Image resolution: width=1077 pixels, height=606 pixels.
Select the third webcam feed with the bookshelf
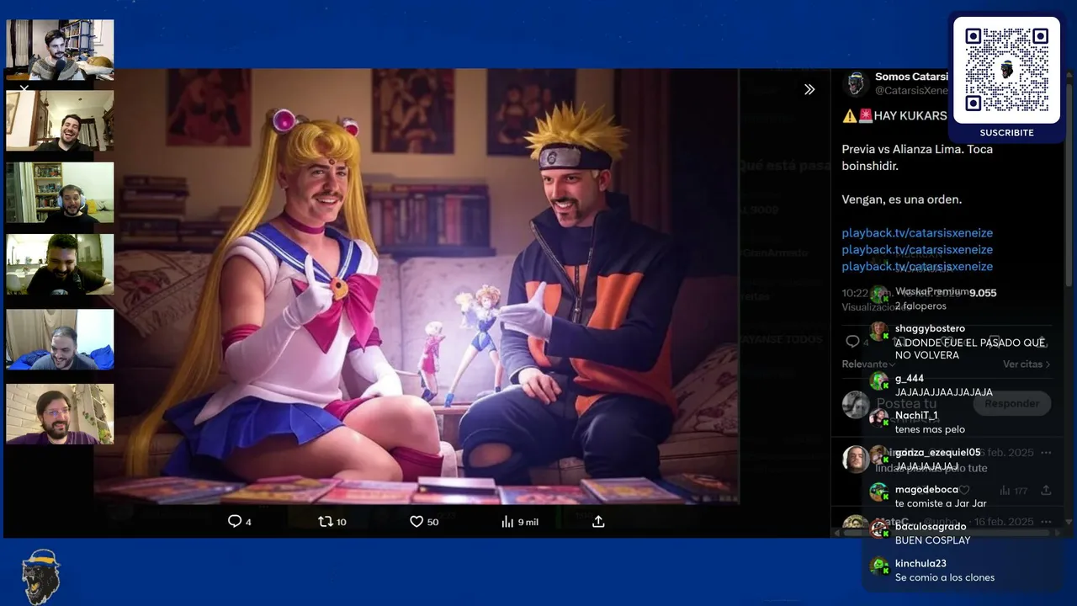click(x=60, y=193)
